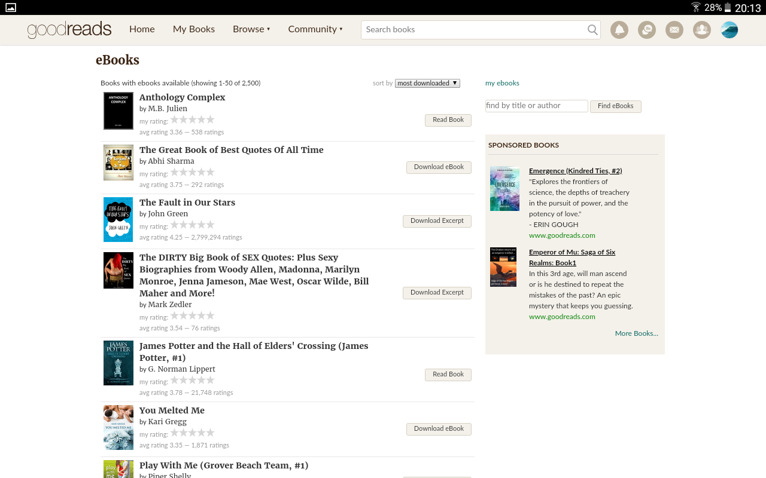
Task: Tap the Wi-Fi status icon
Action: click(695, 7)
